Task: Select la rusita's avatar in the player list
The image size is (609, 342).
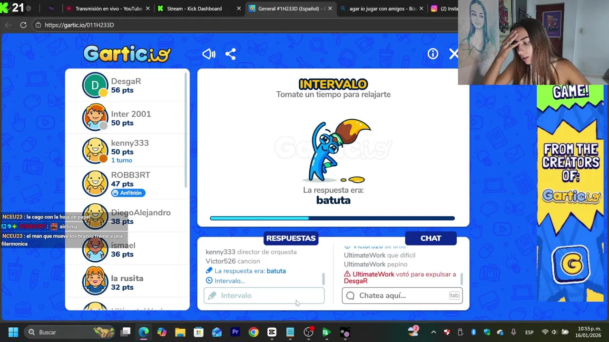Action: click(x=95, y=281)
